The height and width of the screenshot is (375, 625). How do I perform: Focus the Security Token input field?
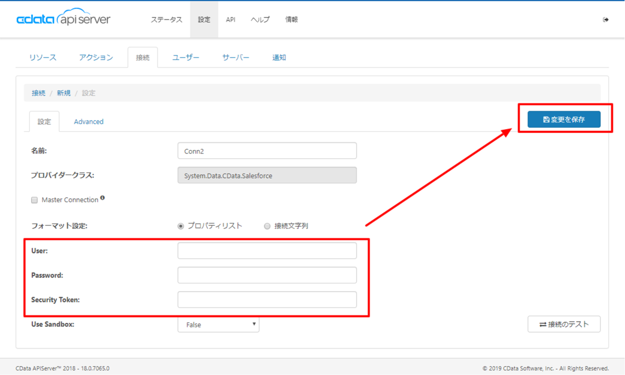click(x=267, y=299)
